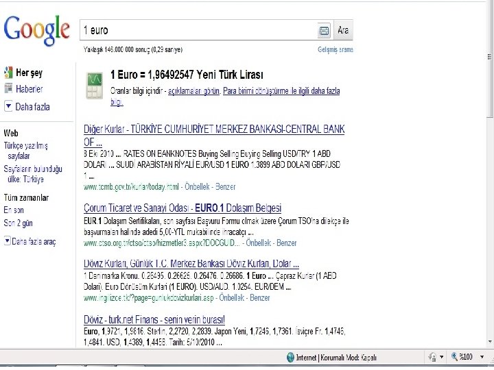Choose the Tüm zamanlar time filter

(26, 197)
